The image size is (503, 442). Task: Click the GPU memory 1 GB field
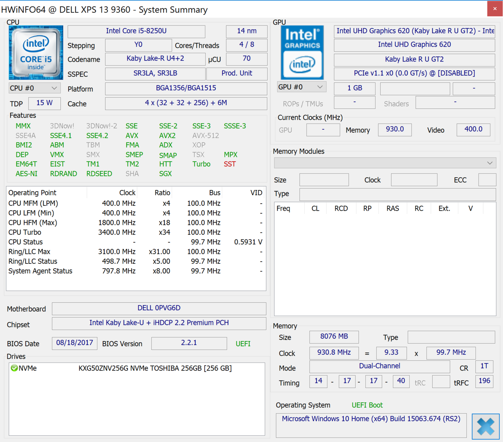pos(354,88)
